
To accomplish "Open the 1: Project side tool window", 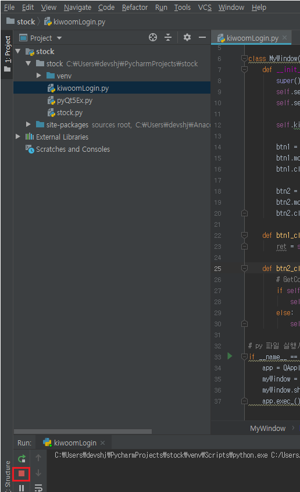I will 8,54.
